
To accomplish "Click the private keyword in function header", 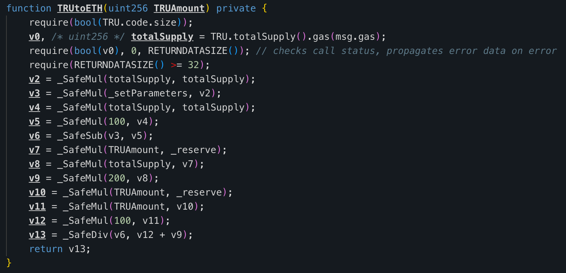I will pos(236,8).
